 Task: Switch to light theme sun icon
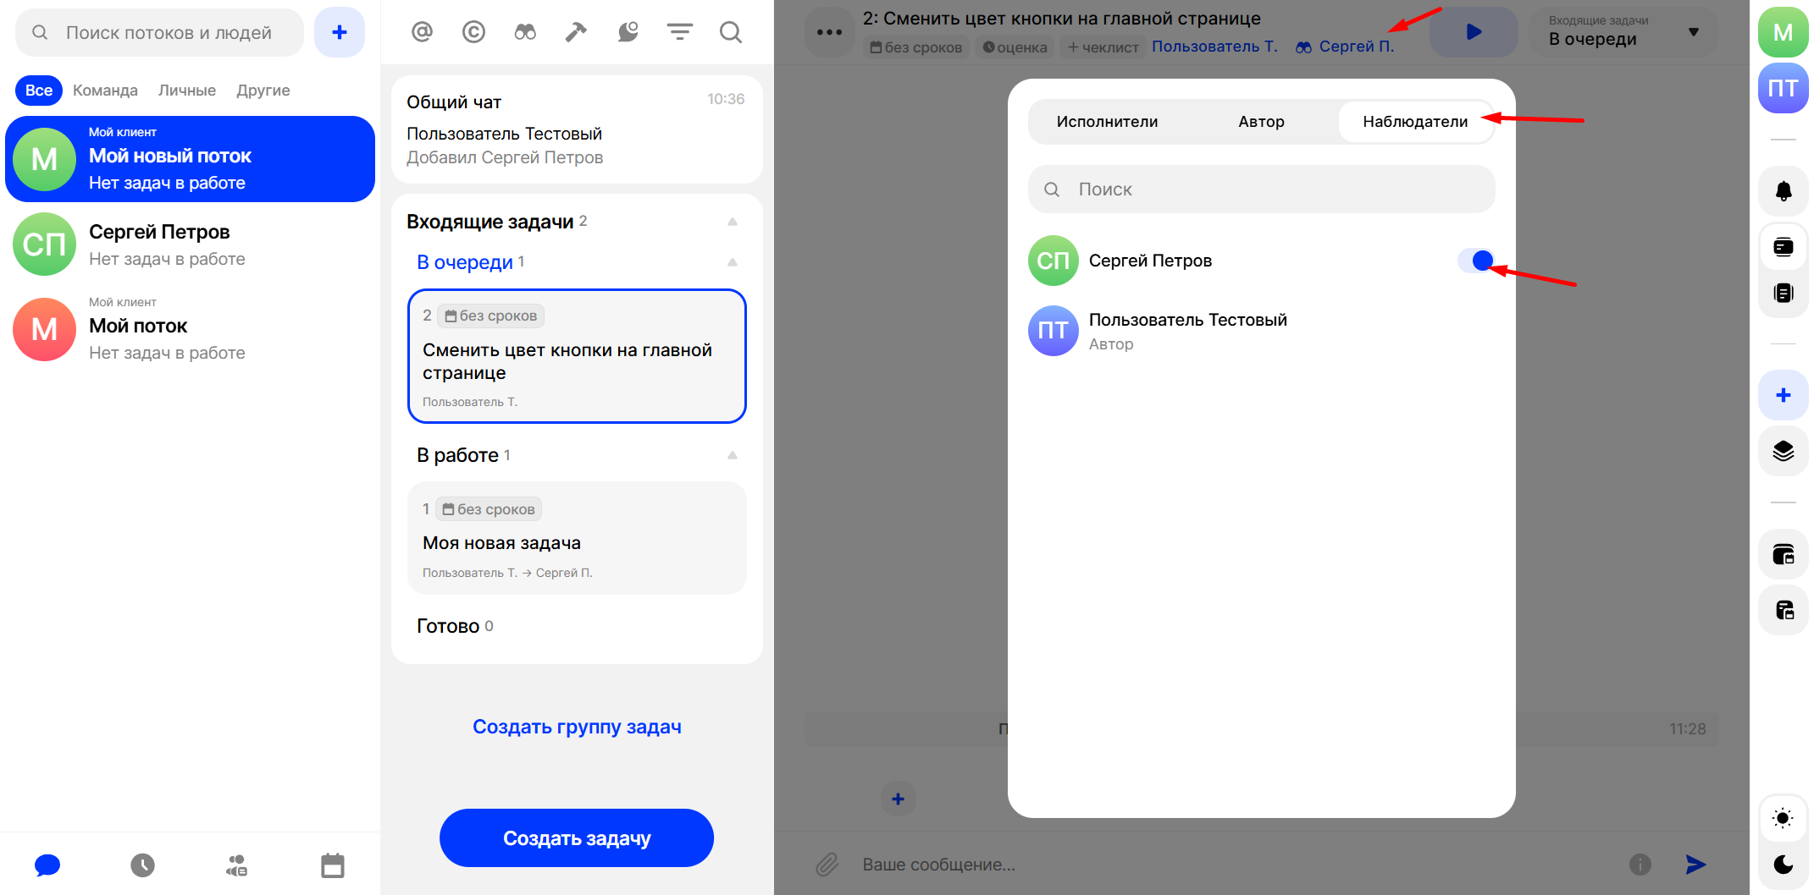pyautogui.click(x=1783, y=818)
